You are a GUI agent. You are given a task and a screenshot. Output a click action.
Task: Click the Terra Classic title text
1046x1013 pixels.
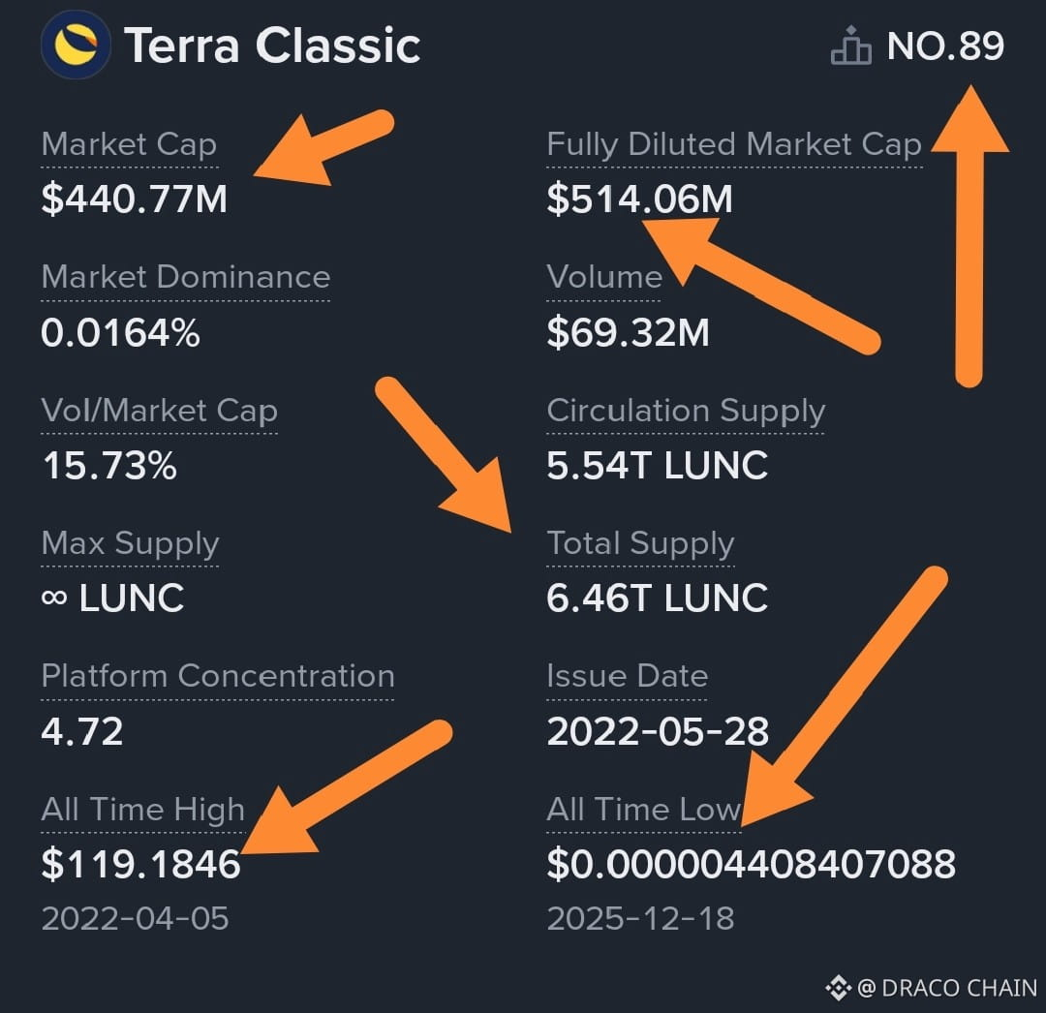click(272, 46)
